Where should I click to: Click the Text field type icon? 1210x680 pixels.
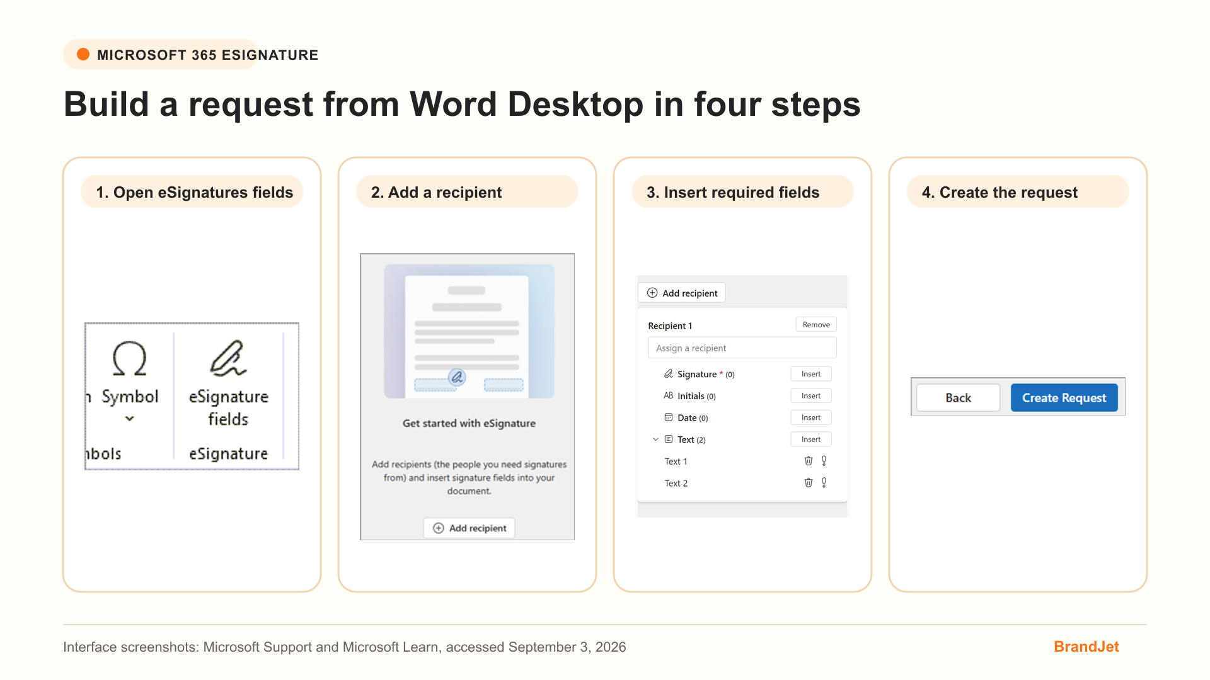click(668, 439)
